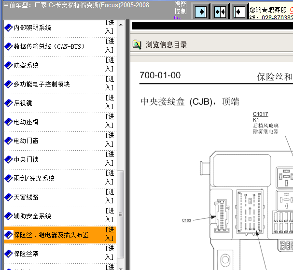This screenshot has height=270, width=293.
Task: Click the book icon beside 雨刮/洗涤系统
Action: [8, 179]
